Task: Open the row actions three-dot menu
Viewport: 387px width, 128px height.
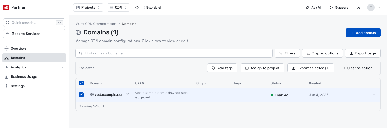Action: [373, 95]
